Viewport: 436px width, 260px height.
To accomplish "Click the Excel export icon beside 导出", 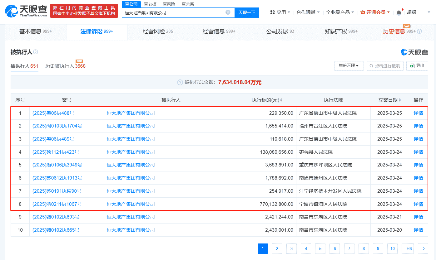I will 413,66.
